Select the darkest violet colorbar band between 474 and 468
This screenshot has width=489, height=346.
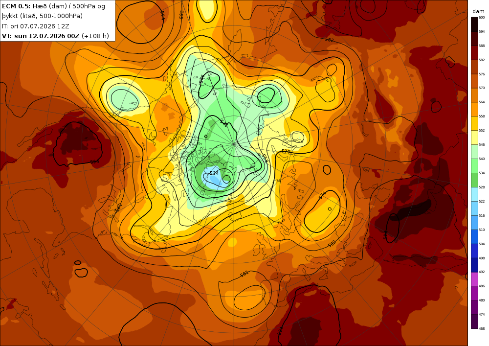click(474, 322)
